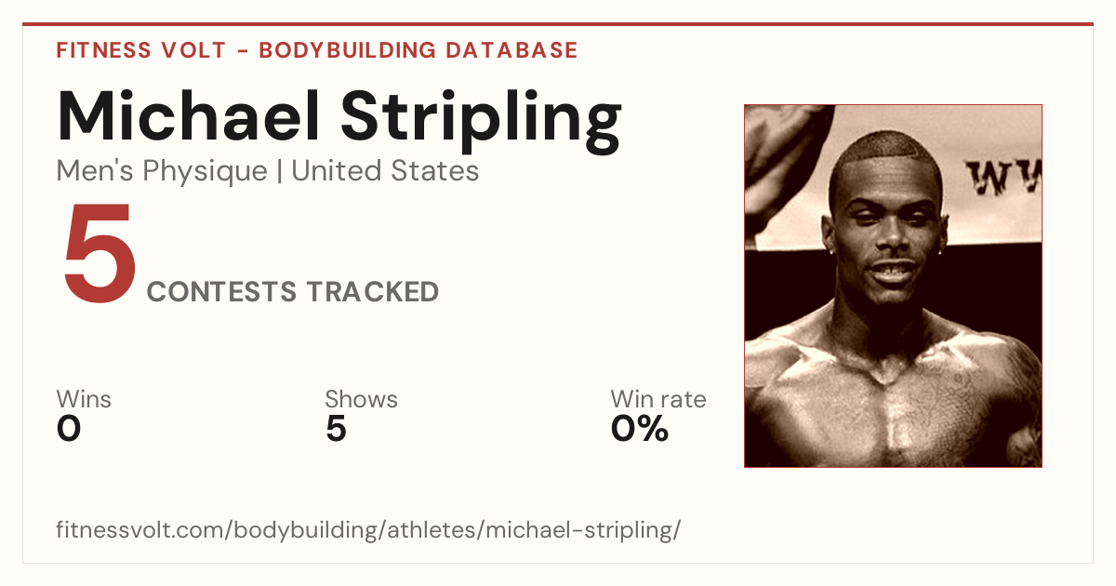
Task: Click the dash separator in the header
Action: pos(242,51)
